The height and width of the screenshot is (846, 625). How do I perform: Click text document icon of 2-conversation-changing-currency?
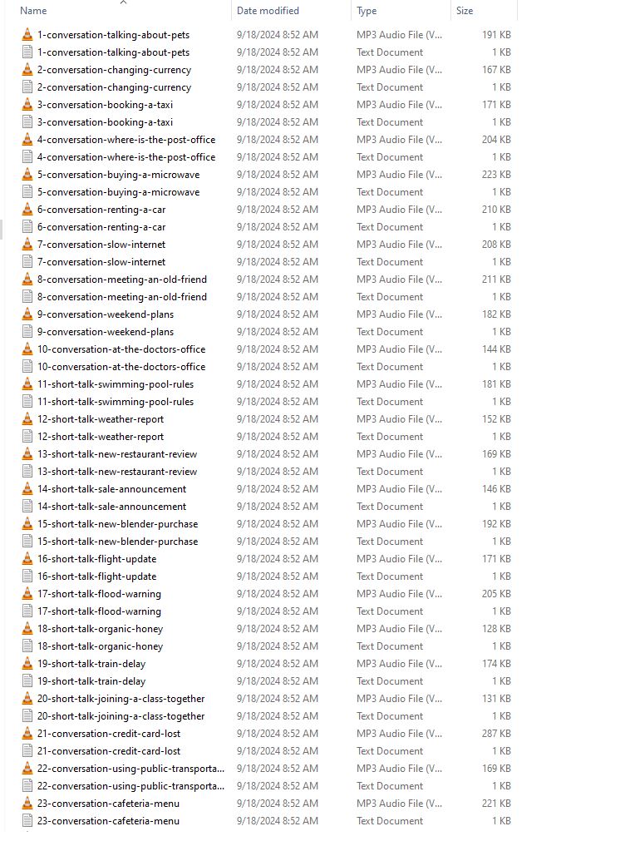[x=27, y=87]
